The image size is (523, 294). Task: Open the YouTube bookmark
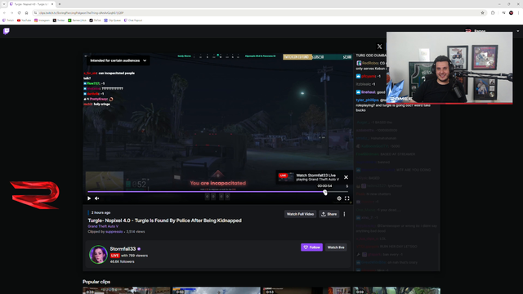[24, 20]
